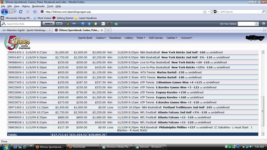
Task: Click the SEARCH button in AIM toolbar
Action: coord(48,24)
